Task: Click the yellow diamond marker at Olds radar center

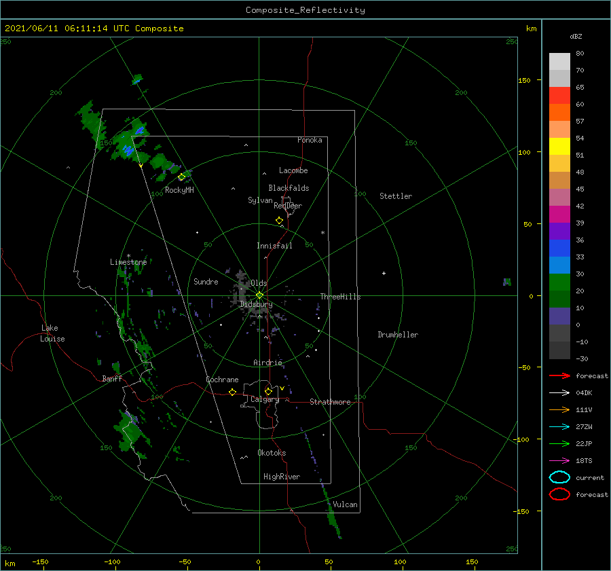Action: 259,295
